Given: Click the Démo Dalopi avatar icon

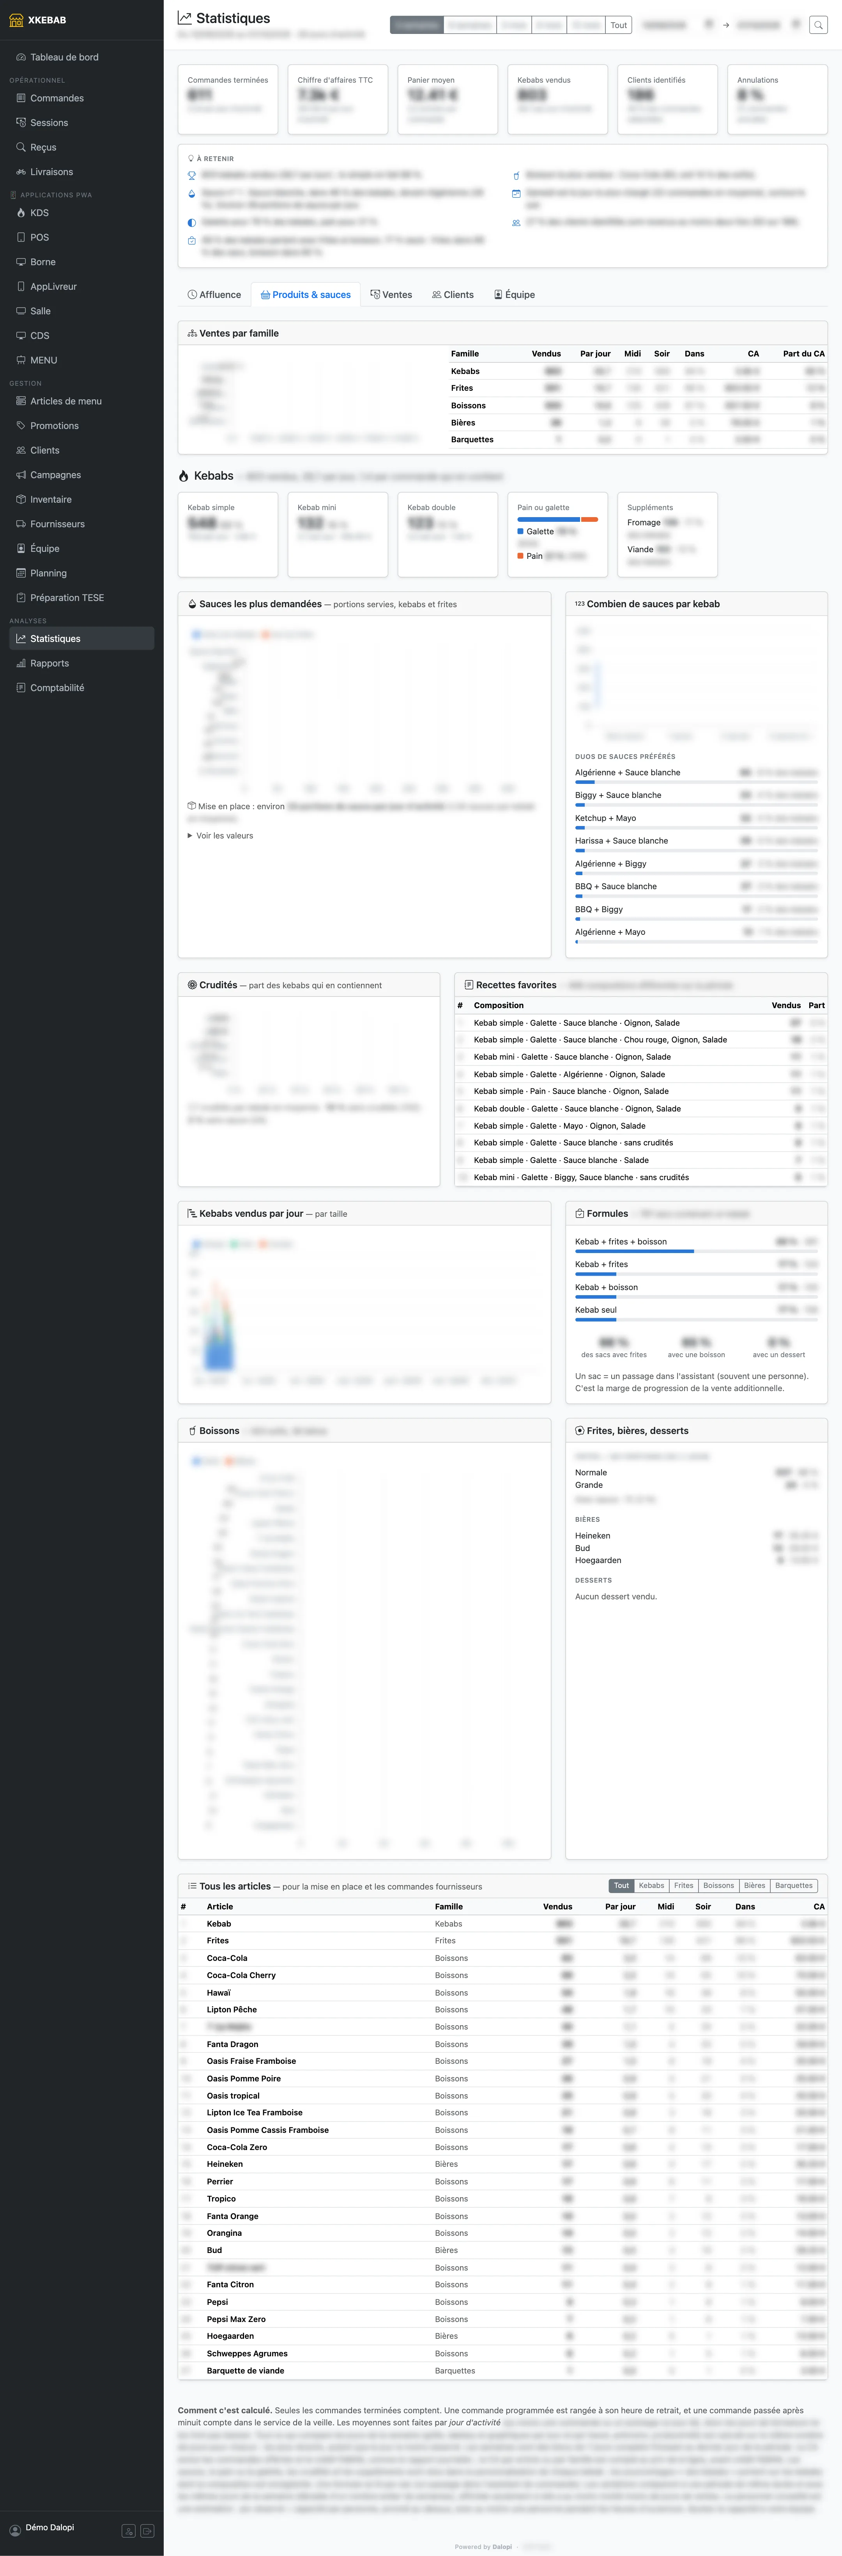Looking at the screenshot, I should click(15, 2530).
